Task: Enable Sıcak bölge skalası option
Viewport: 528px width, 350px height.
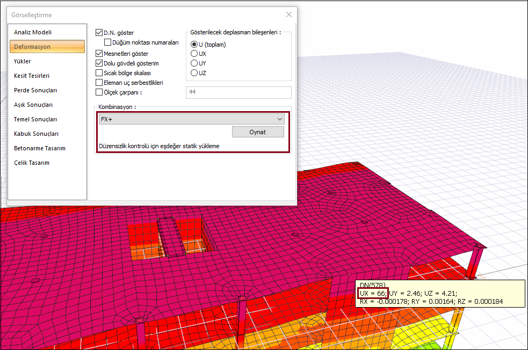Action: click(99, 73)
